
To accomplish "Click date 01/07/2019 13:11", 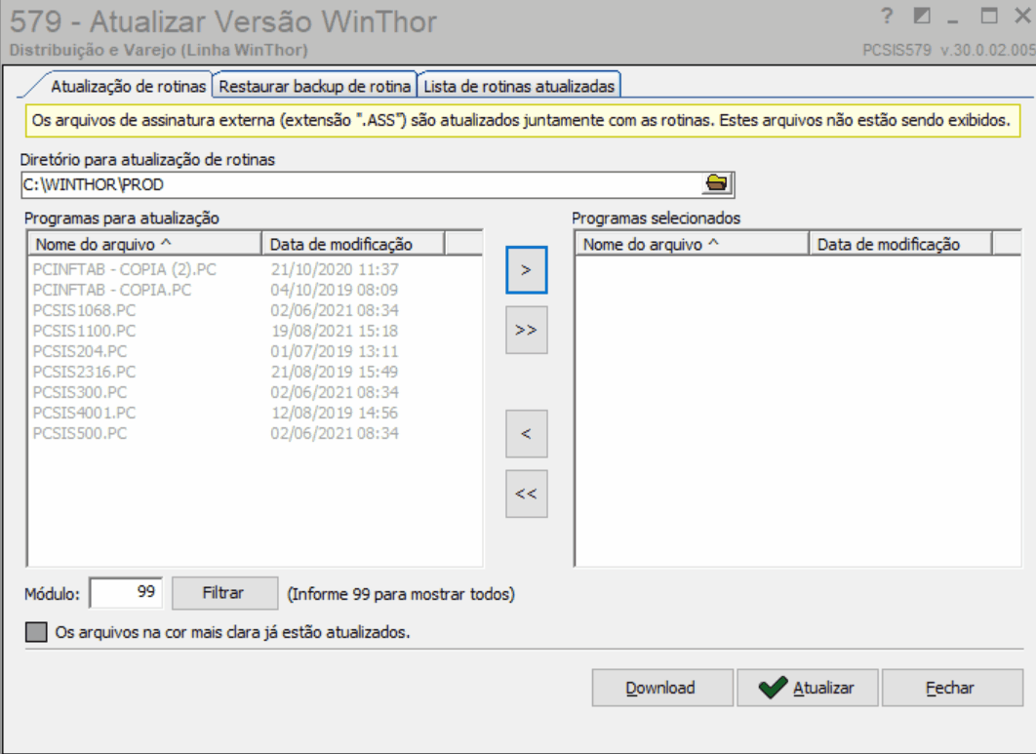I will 335,351.
